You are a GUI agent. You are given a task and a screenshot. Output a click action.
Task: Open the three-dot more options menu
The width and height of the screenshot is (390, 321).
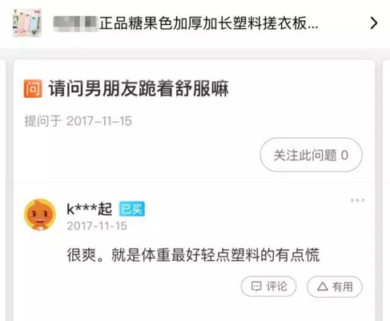(357, 200)
